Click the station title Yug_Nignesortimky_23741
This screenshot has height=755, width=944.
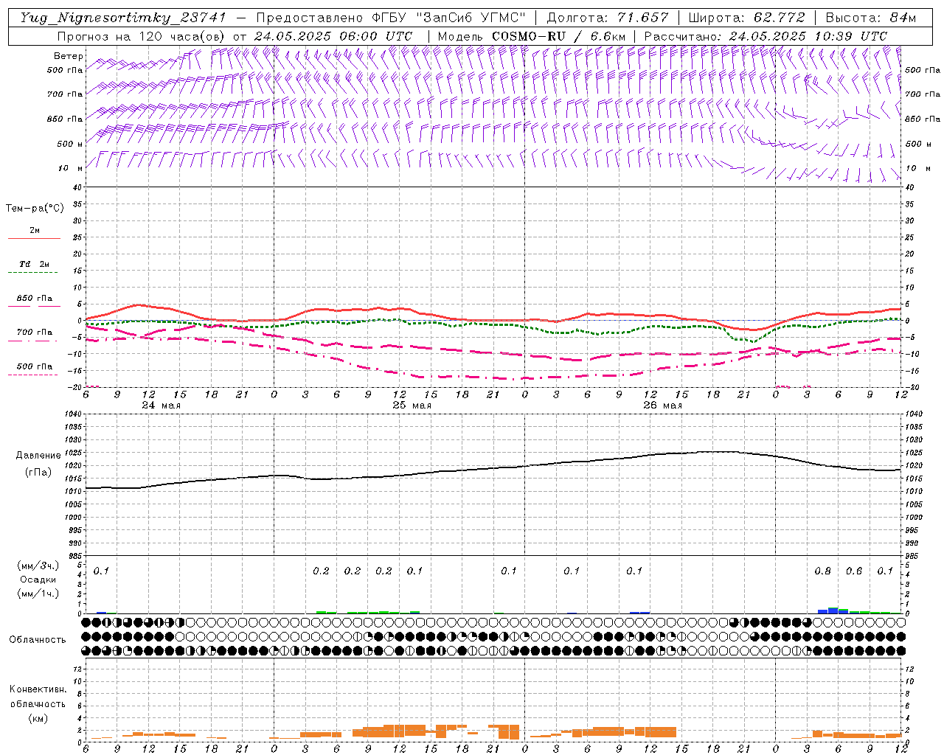click(x=122, y=18)
